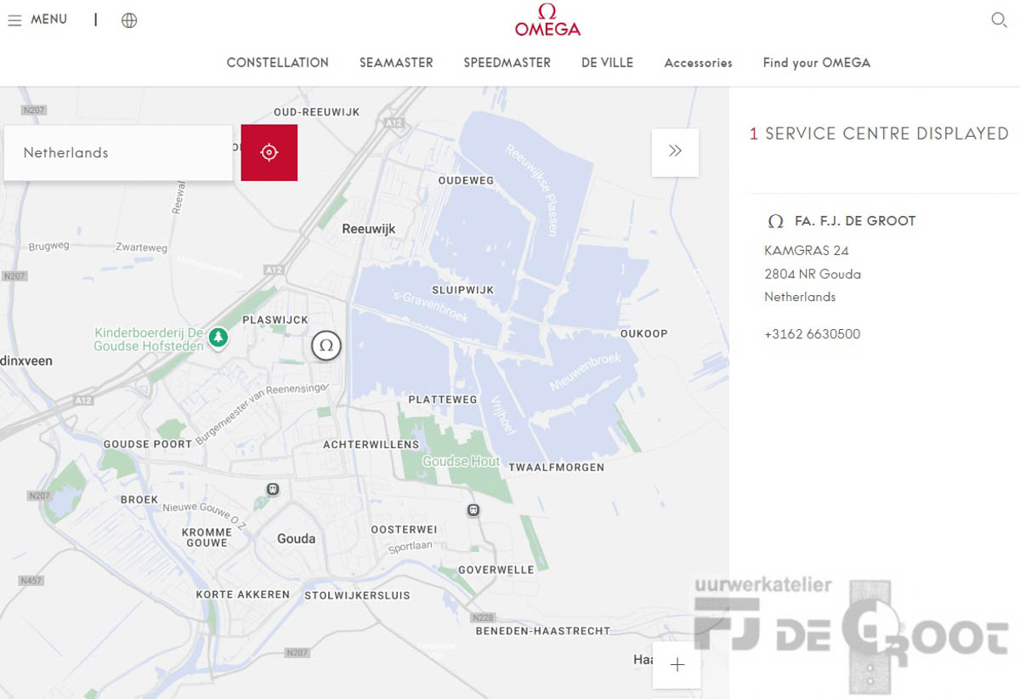Select the OUD-REEUWIJK map label
The image size is (1020, 699).
coord(317,112)
